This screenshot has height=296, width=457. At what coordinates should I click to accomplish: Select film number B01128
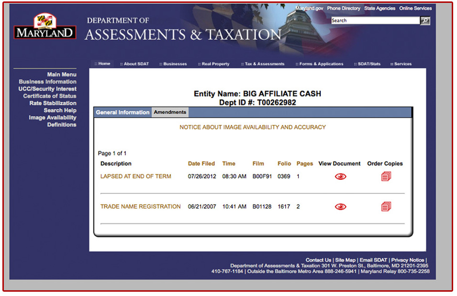(x=262, y=207)
